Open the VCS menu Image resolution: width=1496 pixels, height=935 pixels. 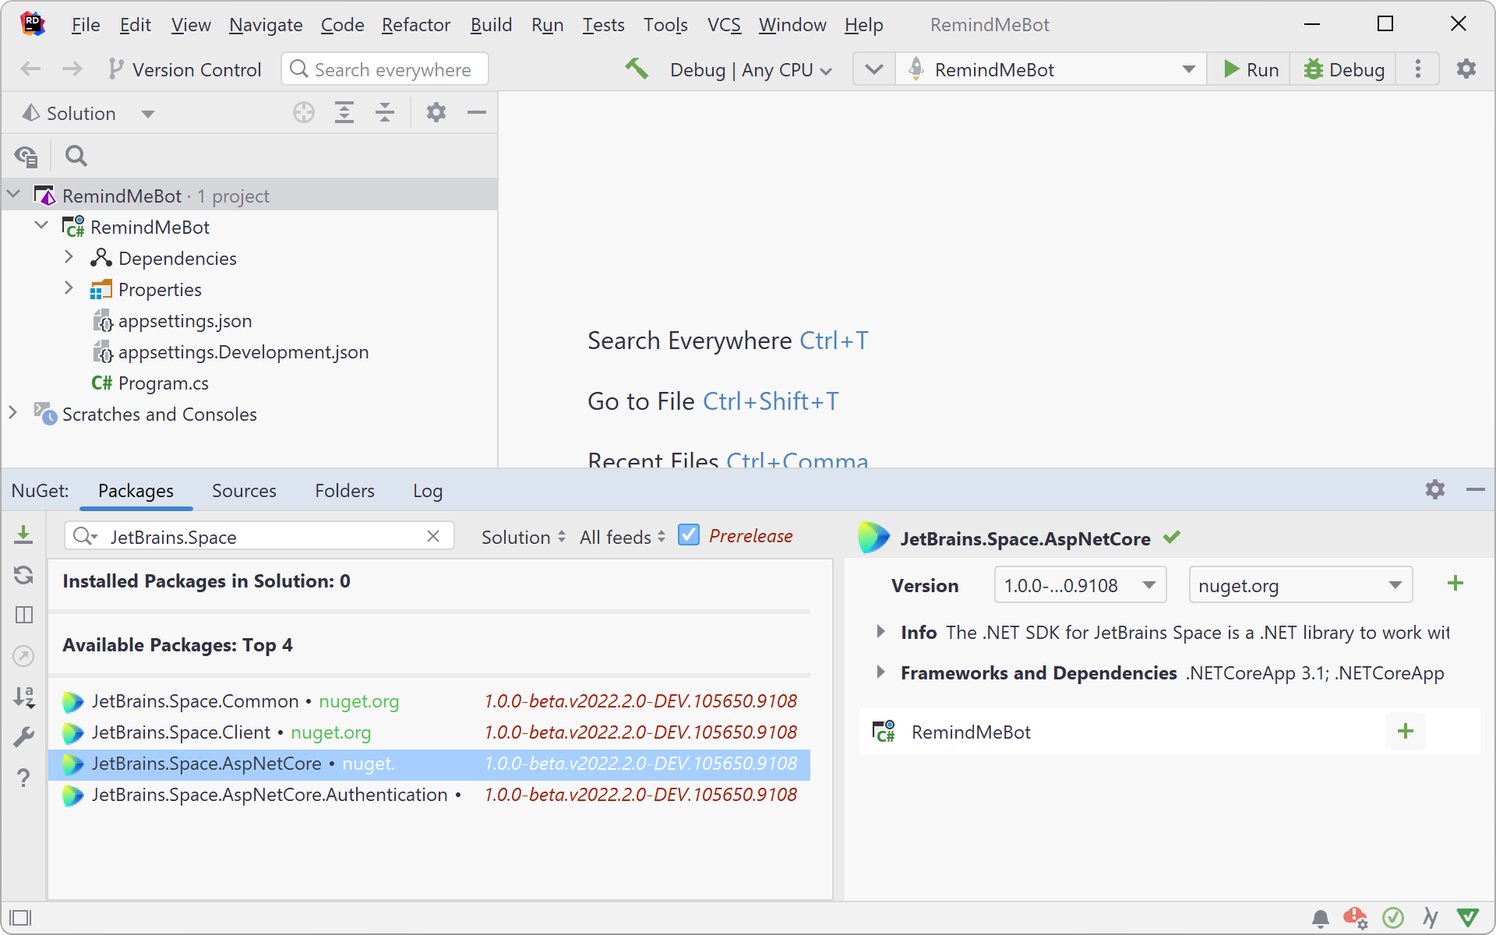point(724,25)
